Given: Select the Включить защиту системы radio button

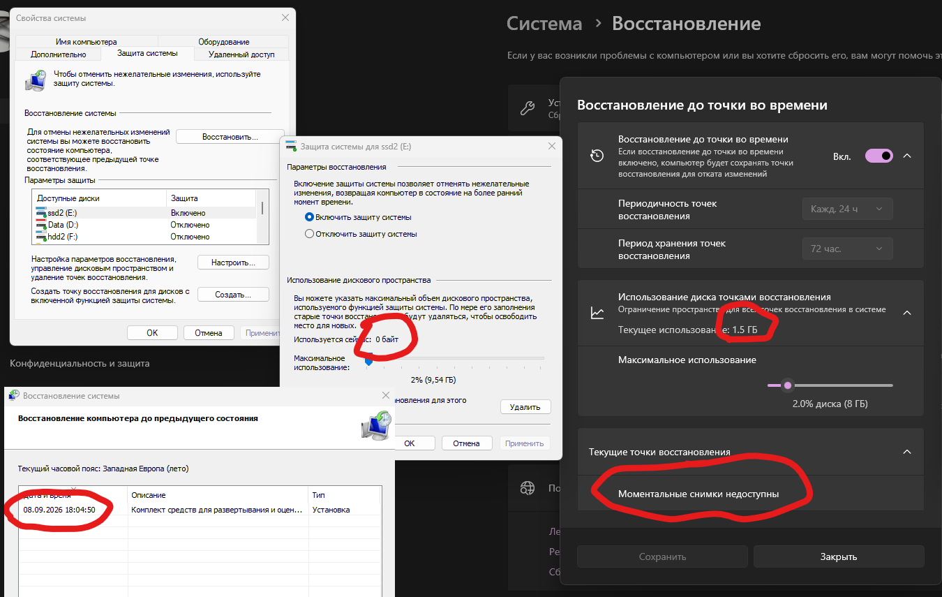Looking at the screenshot, I should [310, 217].
